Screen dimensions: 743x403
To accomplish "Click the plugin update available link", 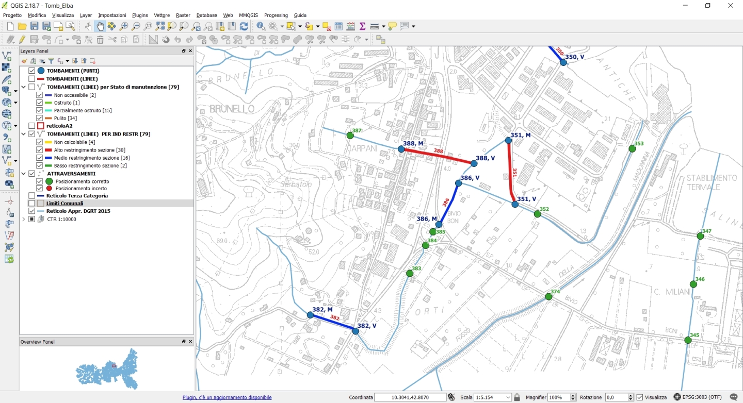I will 227,397.
